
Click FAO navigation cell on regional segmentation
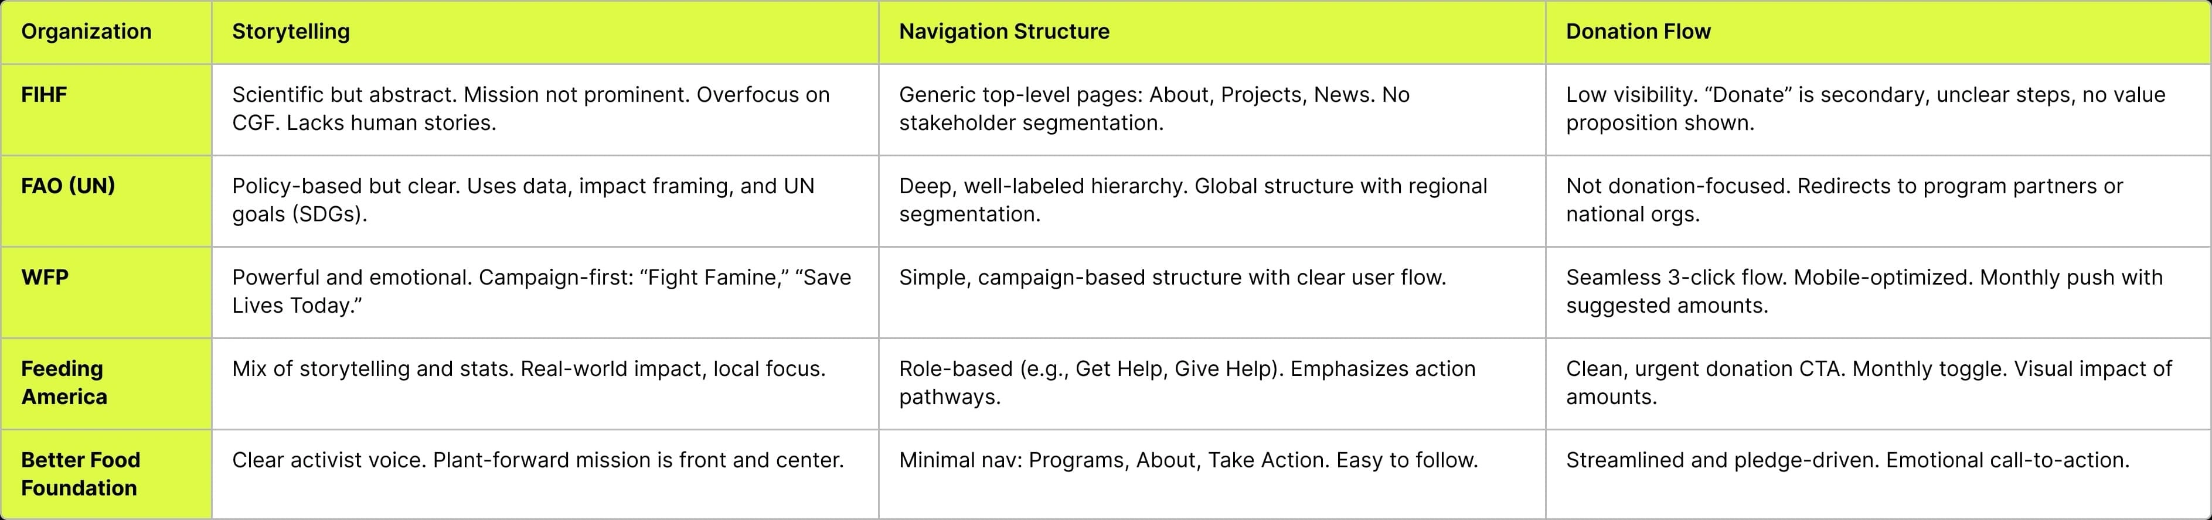pos(1193,200)
